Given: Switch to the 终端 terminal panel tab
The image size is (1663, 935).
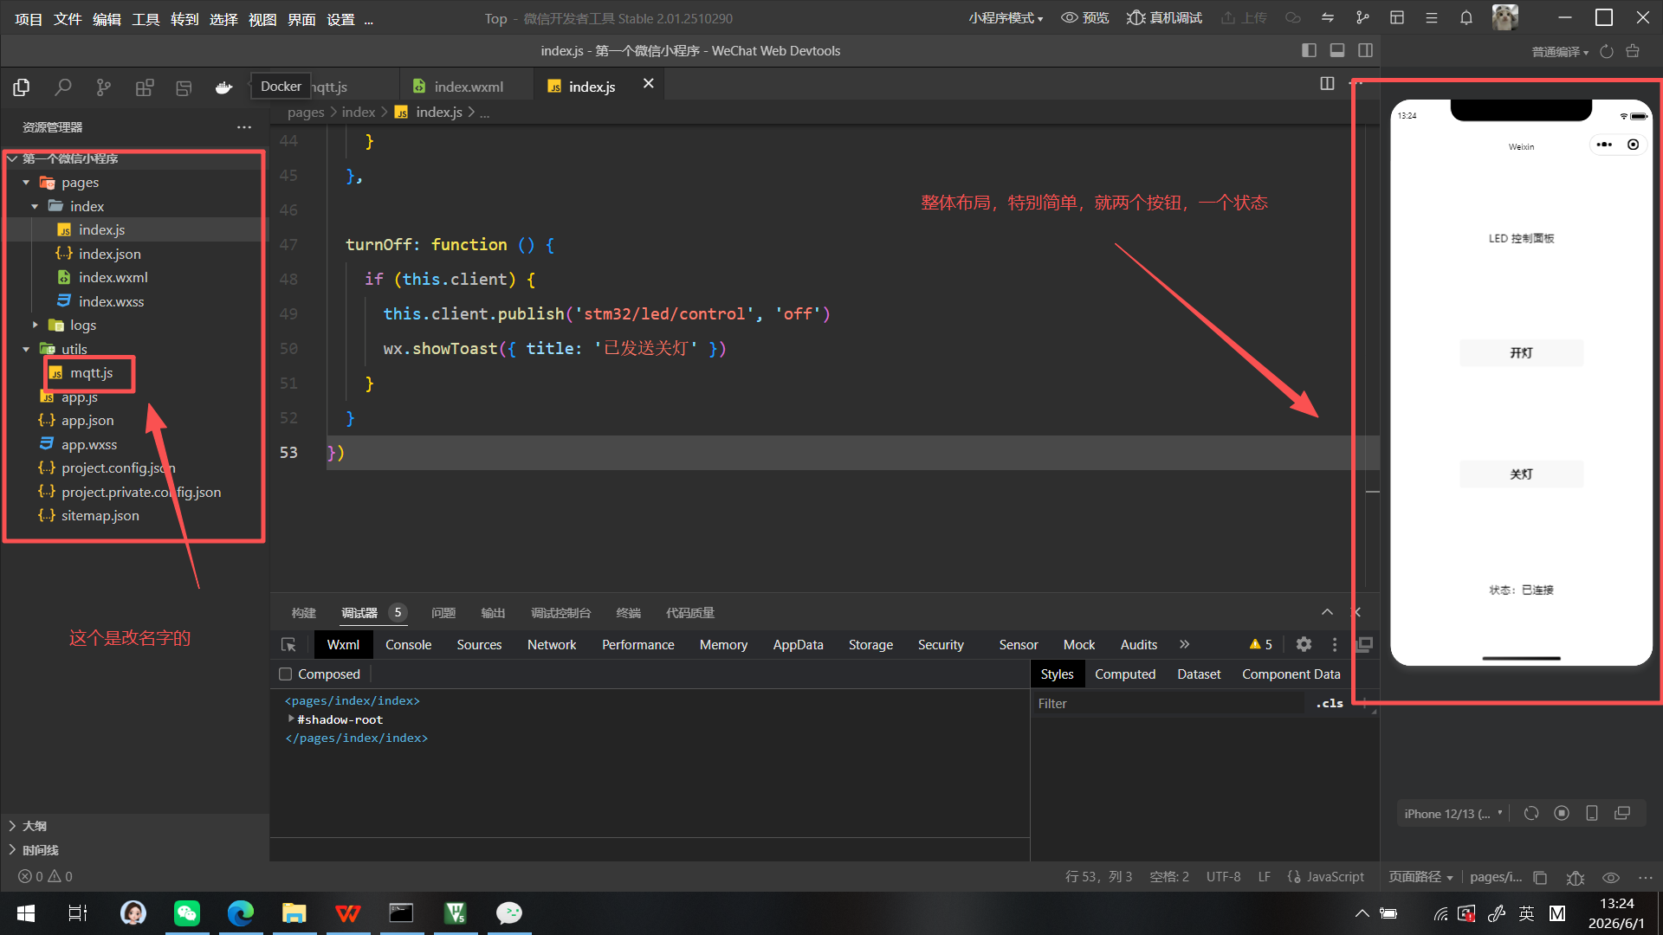Looking at the screenshot, I should click(x=628, y=613).
